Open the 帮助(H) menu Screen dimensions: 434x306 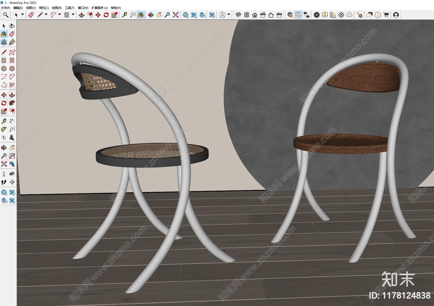[x=116, y=8]
